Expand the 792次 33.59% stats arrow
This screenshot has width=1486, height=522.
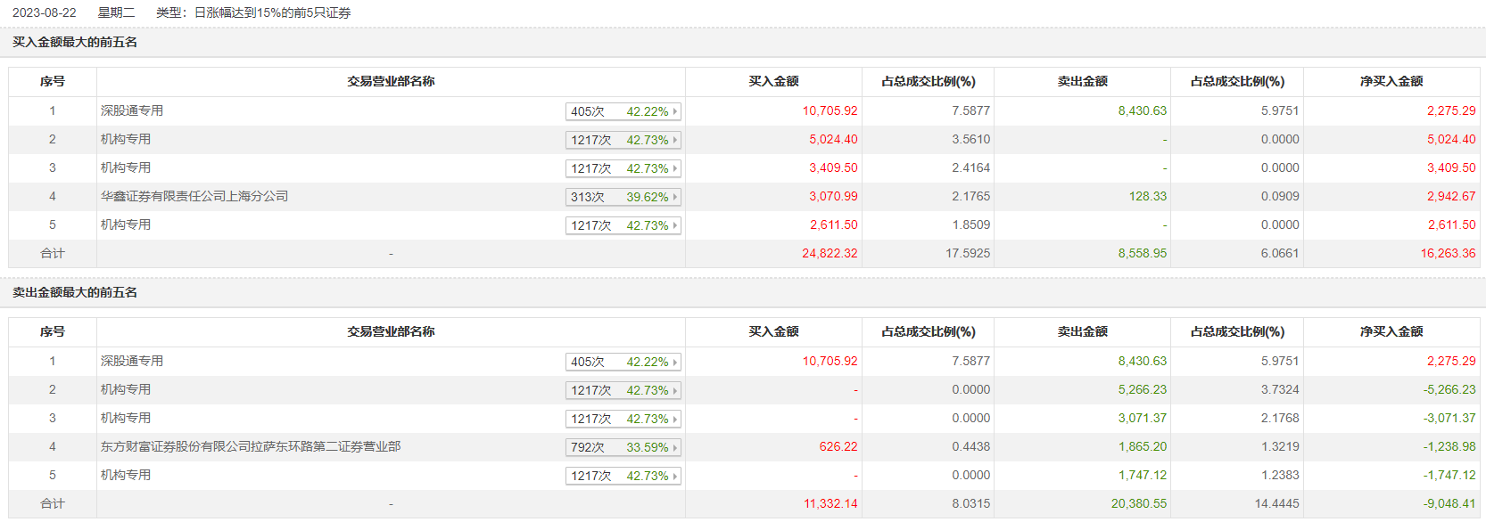click(x=675, y=447)
